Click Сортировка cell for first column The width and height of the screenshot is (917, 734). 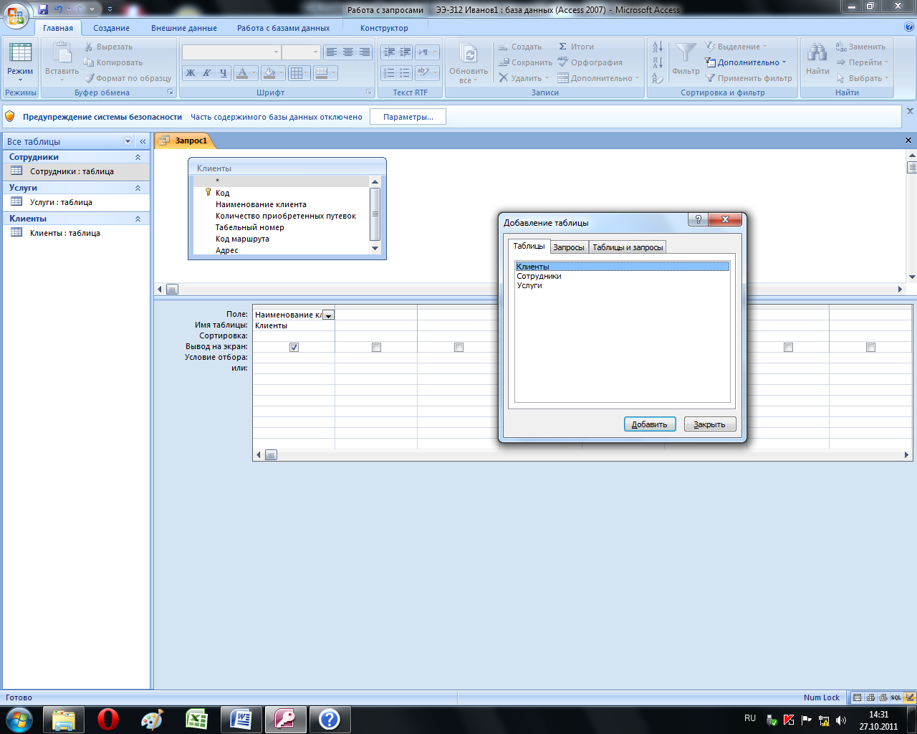294,335
